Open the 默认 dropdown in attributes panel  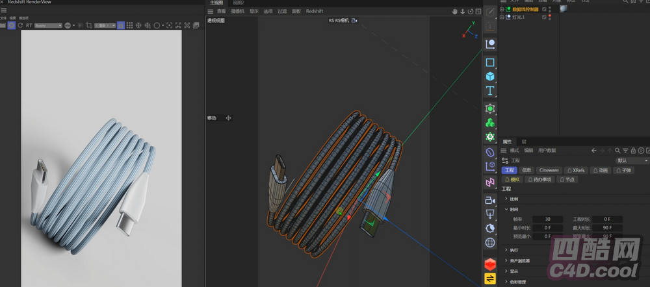(631, 160)
